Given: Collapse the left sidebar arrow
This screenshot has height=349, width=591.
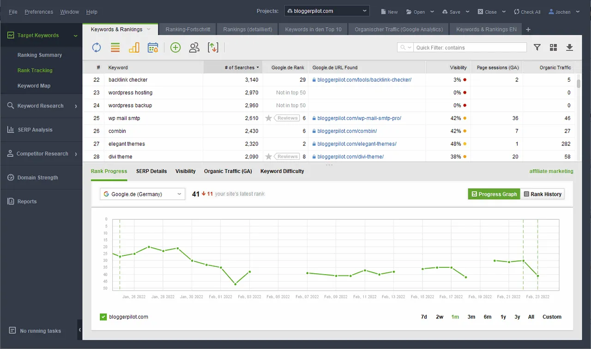Looking at the screenshot, I should [80, 330].
